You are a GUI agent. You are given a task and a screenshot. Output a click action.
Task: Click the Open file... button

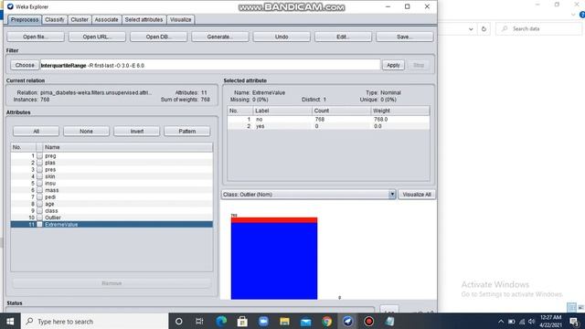coord(36,37)
